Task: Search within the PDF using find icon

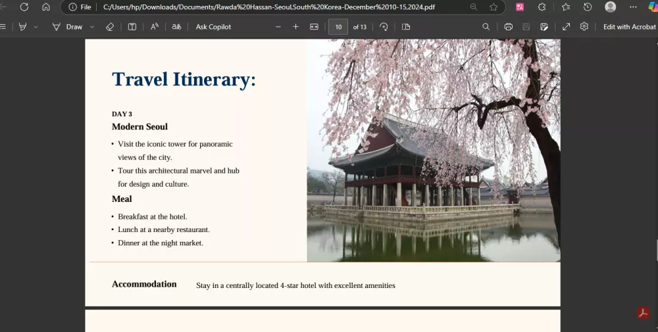Action: point(486,27)
